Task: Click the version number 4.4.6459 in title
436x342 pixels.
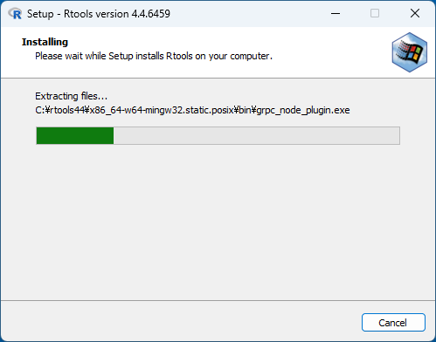Action: coord(151,14)
